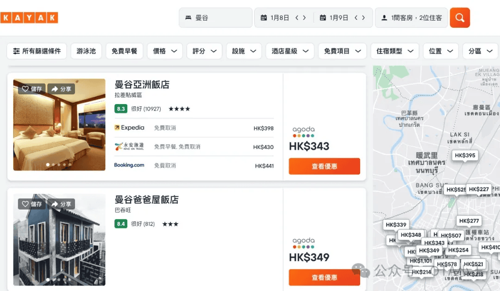Click the bed icon in destination field
Image resolution: width=500 pixels, height=291 pixels.
click(188, 18)
